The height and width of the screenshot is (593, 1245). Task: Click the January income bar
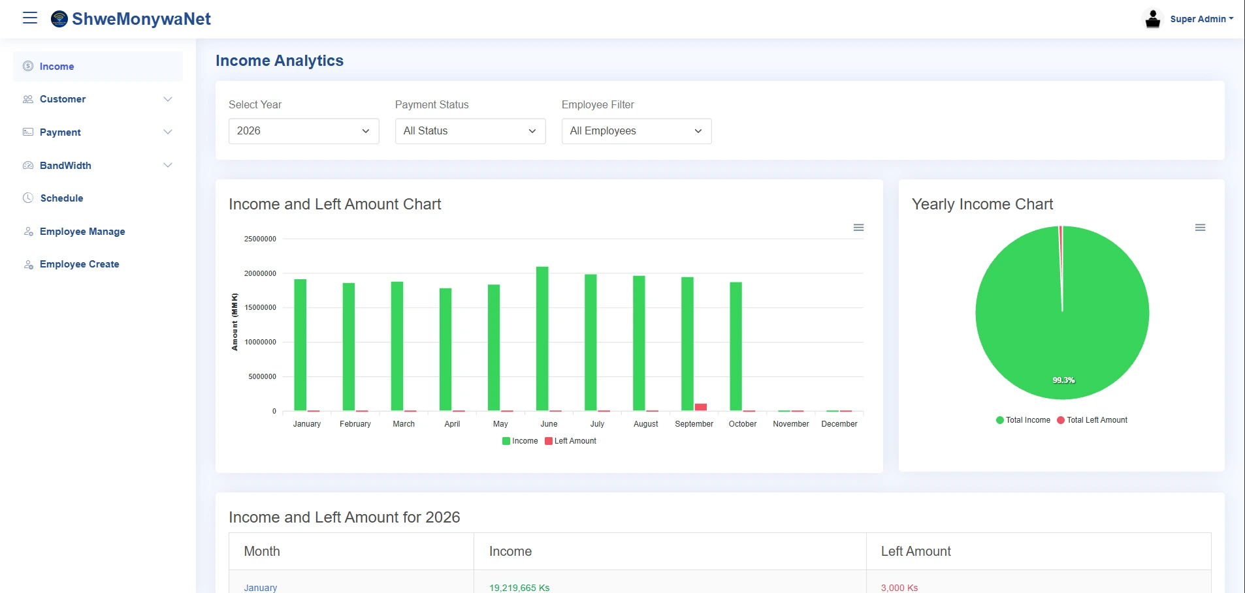coord(300,345)
